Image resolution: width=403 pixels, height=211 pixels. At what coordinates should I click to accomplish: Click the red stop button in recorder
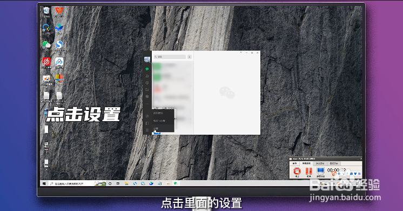[297, 172]
